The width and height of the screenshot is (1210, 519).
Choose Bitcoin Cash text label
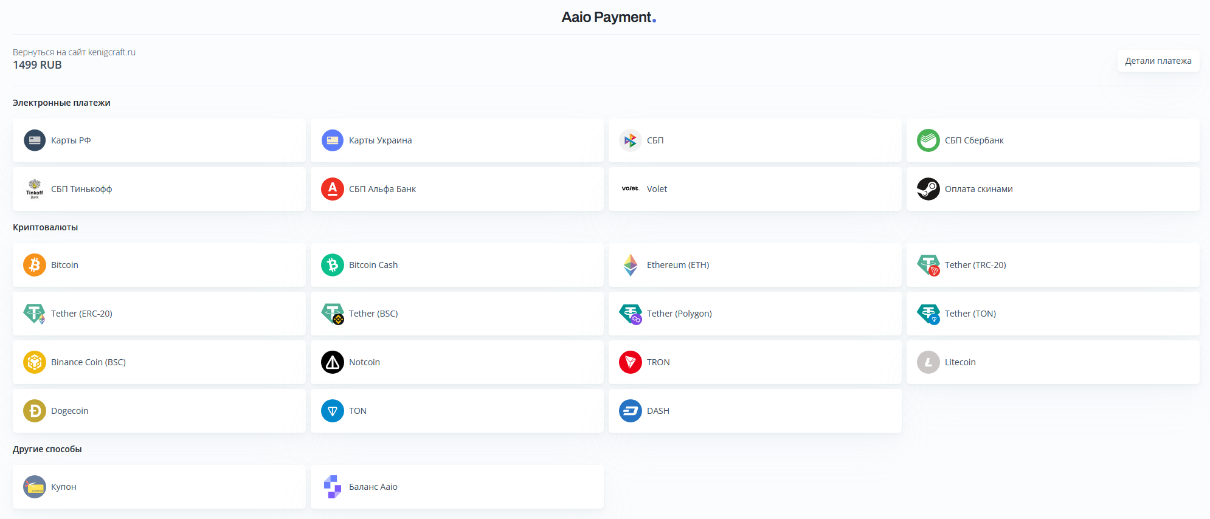click(373, 265)
